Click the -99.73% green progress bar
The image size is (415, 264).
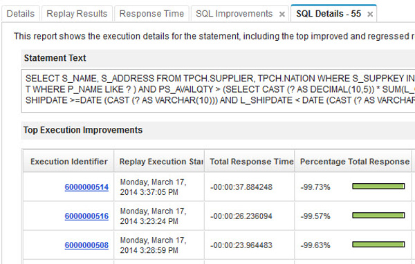tap(378, 186)
